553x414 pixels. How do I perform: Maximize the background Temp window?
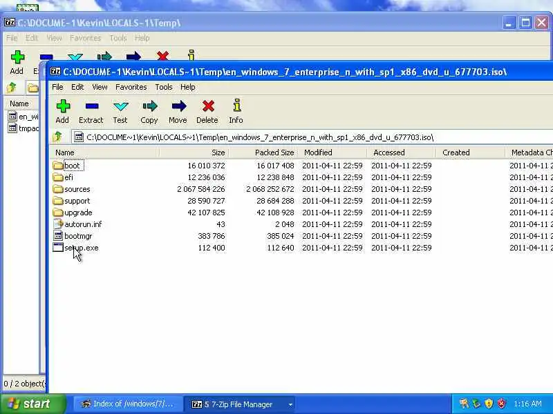525,23
